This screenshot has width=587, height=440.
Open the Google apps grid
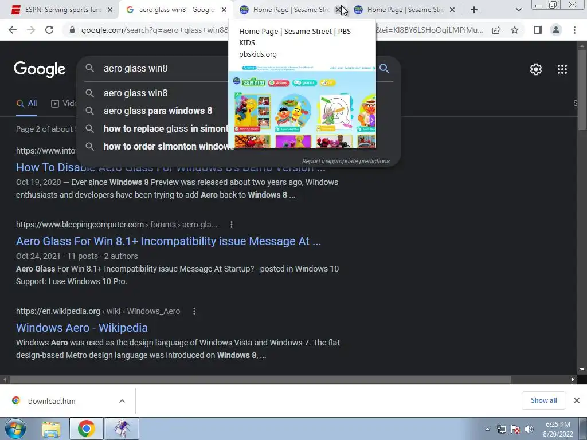coord(562,69)
